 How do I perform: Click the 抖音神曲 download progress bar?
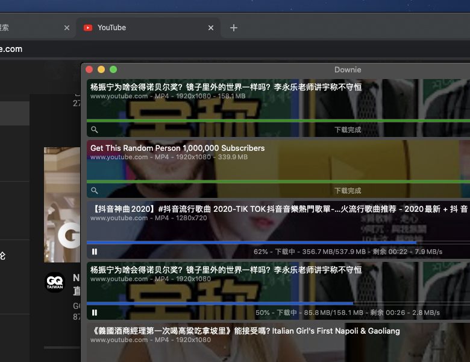click(278, 242)
